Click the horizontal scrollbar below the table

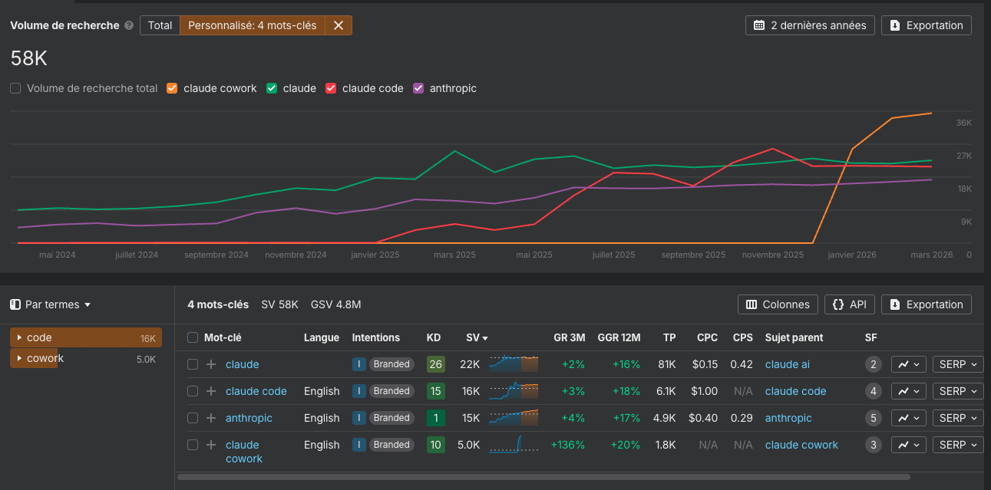coord(537,479)
